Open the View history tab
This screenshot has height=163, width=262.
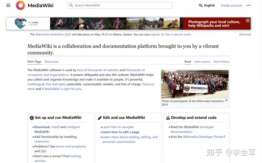coord(221,61)
